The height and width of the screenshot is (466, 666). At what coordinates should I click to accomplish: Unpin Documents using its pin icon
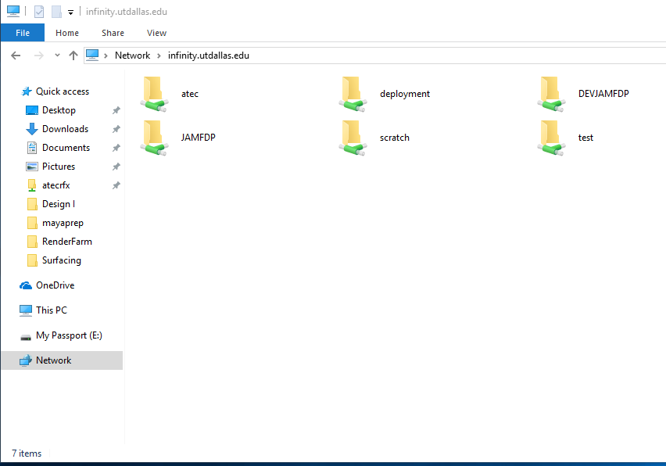(x=116, y=148)
